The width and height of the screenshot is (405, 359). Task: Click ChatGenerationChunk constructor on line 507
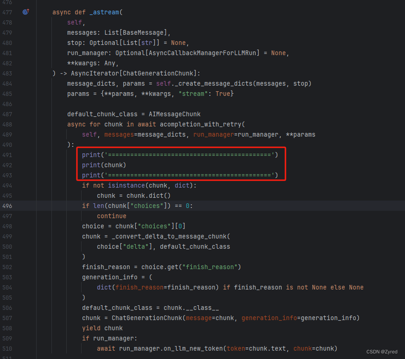[147, 318]
